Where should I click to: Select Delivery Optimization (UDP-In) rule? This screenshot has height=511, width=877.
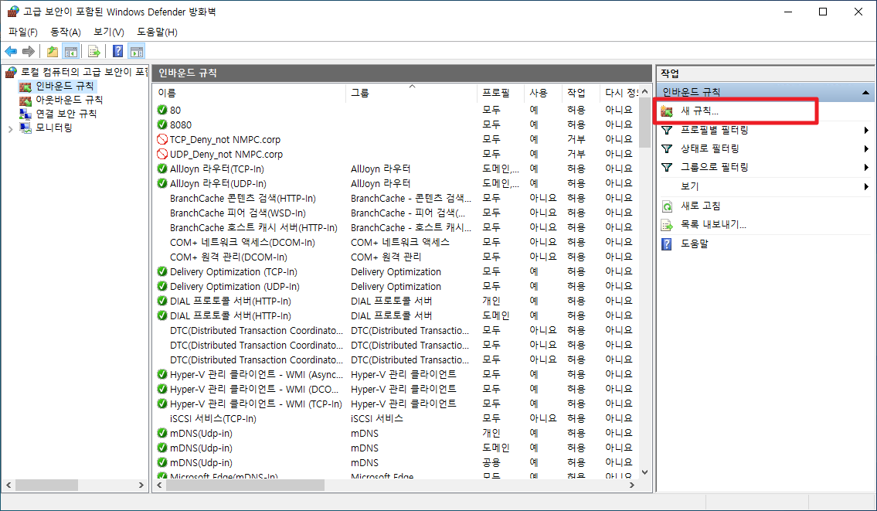(x=234, y=287)
